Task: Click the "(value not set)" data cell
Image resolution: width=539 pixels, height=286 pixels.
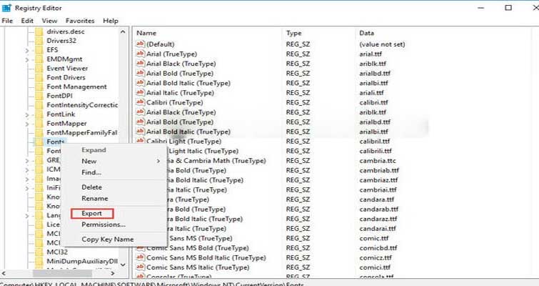Action: tap(382, 44)
